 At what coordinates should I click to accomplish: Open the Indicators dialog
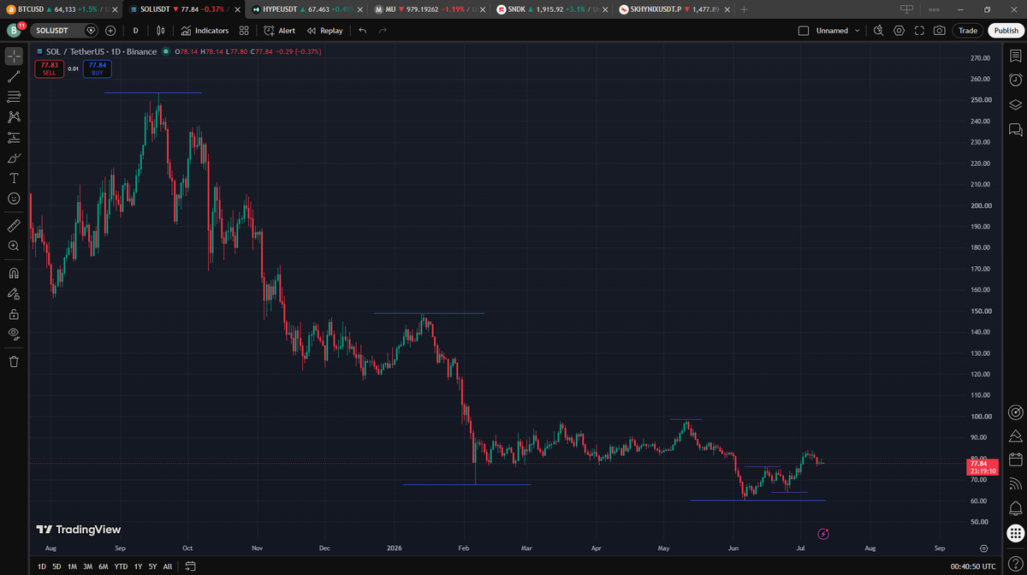point(205,30)
